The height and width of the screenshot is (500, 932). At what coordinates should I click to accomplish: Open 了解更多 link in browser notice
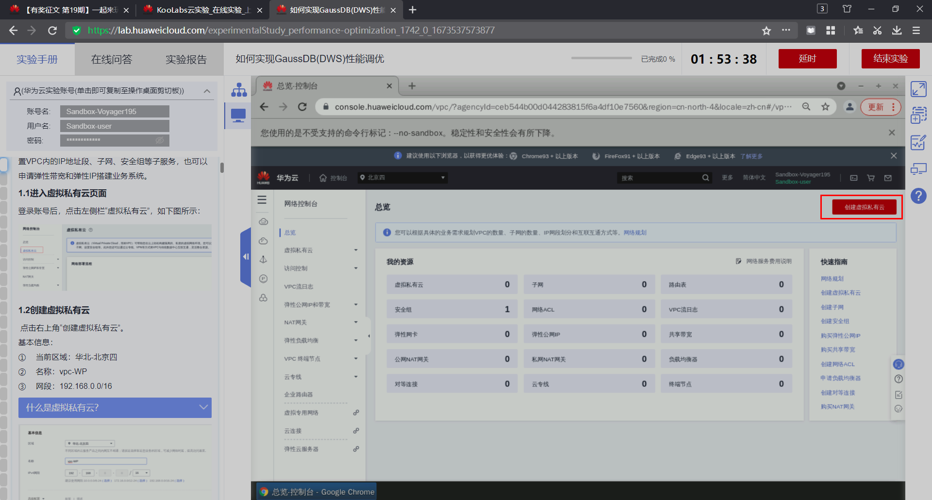751,156
